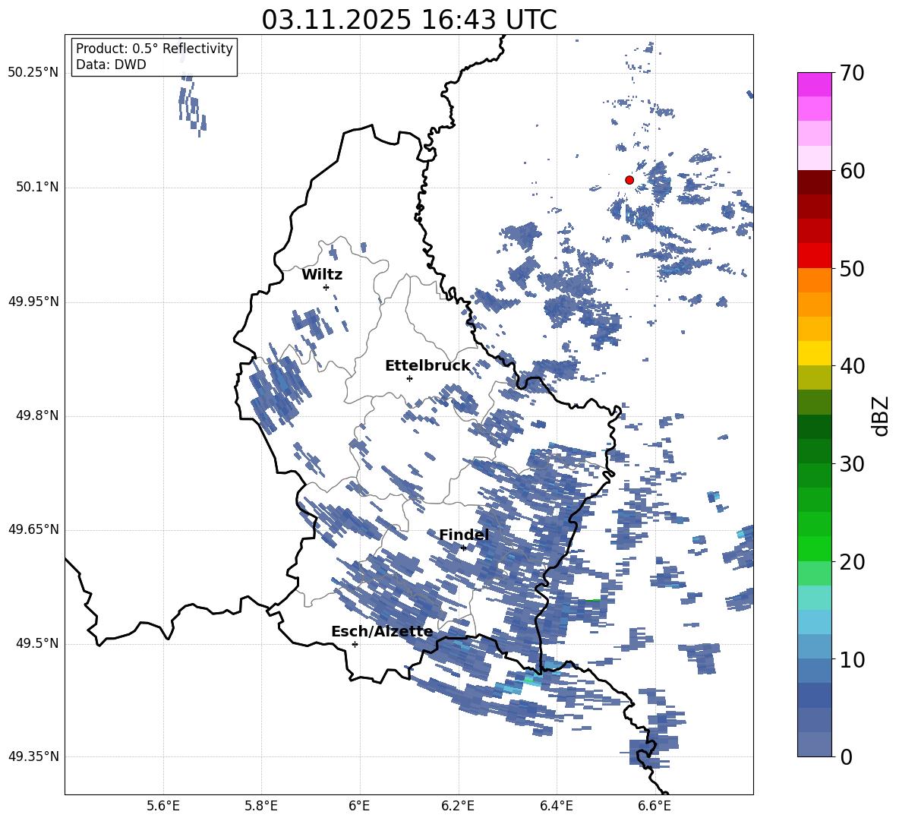Click the title 03.11.2025 16:43 UTC

(408, 20)
